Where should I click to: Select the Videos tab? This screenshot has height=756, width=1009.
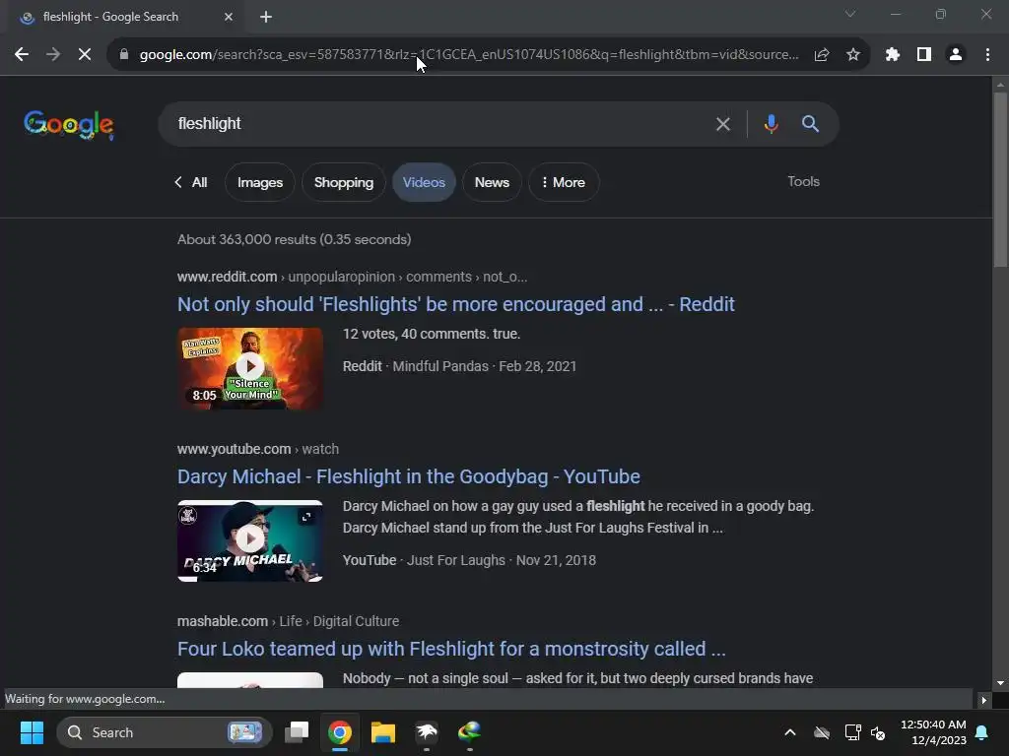pyautogui.click(x=424, y=182)
